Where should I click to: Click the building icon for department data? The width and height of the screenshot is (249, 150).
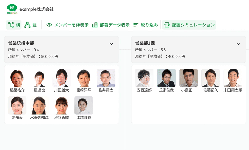pyautogui.click(x=95, y=25)
